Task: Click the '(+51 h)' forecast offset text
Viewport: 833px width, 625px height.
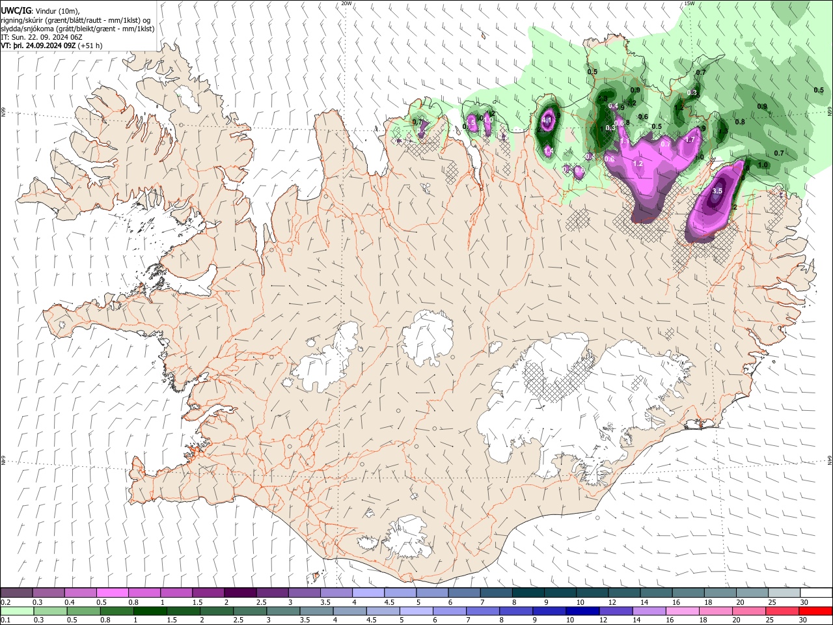Action: 90,46
